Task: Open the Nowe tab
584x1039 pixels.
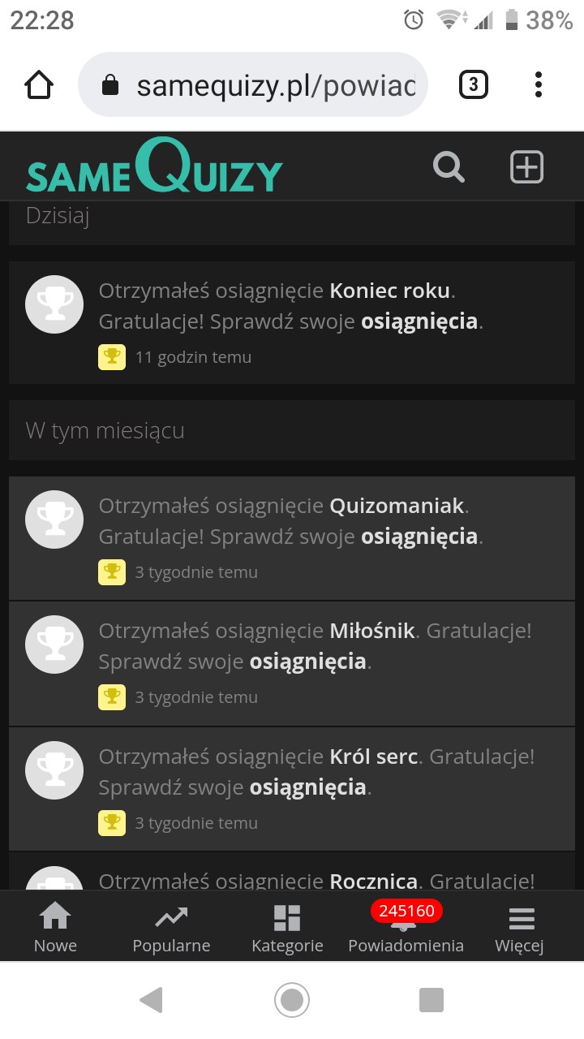Action: click(55, 928)
